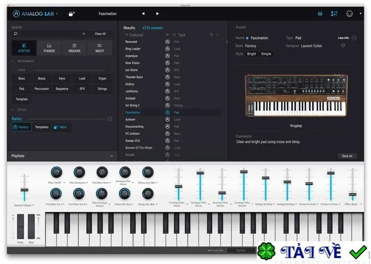Expand the Playlists panel
This screenshot has width=371, height=264.
112,156
